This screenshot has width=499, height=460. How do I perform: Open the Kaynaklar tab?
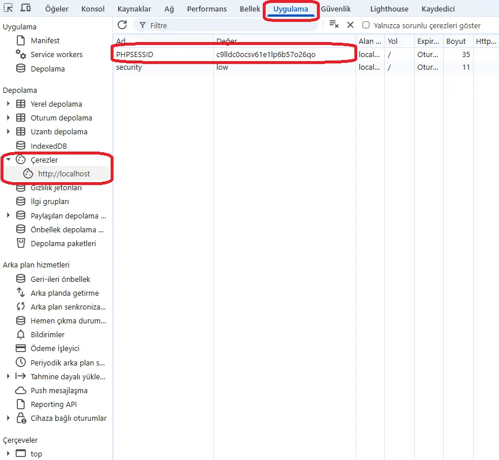coord(134,9)
